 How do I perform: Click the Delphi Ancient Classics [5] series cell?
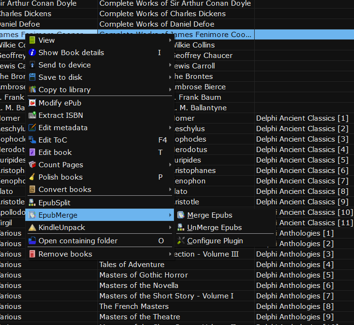tap(304, 160)
